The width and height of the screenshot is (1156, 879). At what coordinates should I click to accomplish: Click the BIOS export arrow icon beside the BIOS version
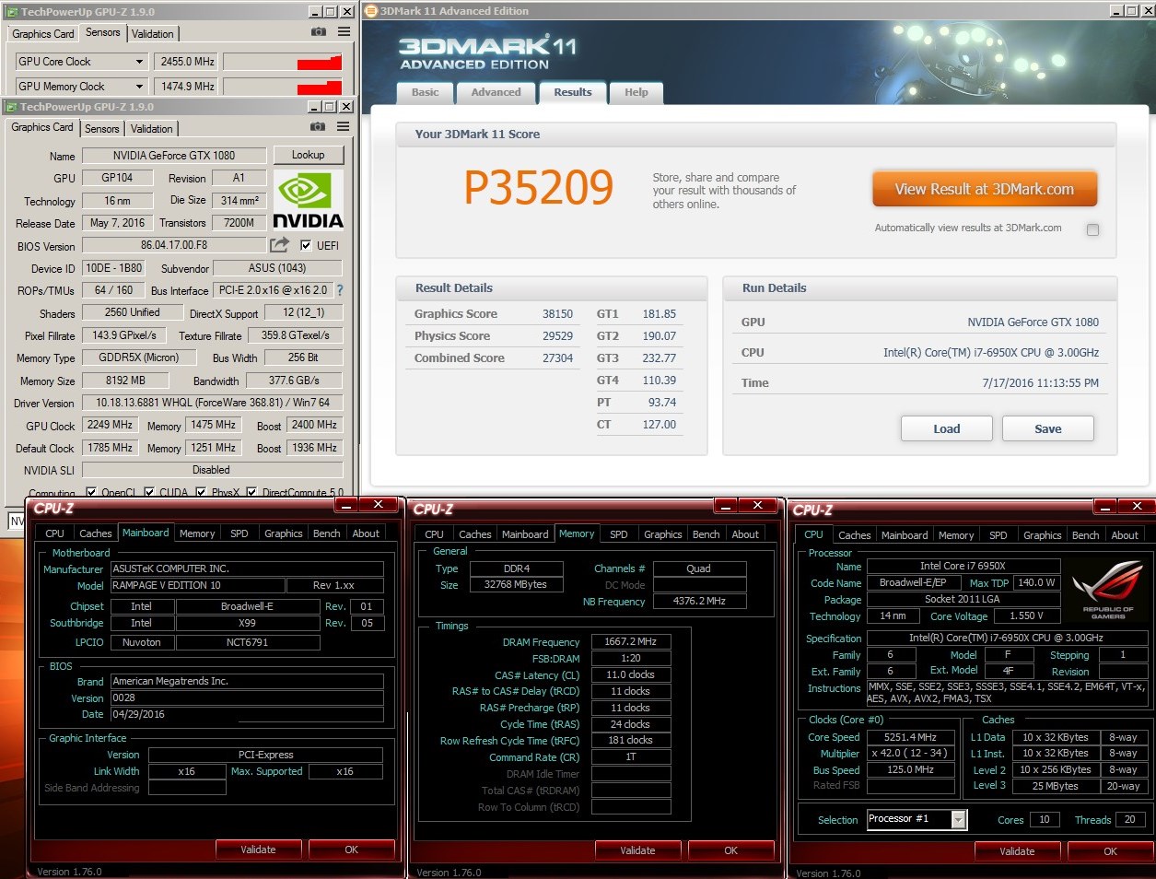(279, 245)
